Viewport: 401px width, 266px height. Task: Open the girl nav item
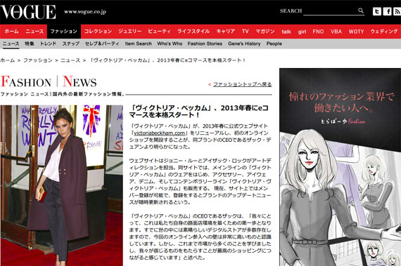[302, 32]
